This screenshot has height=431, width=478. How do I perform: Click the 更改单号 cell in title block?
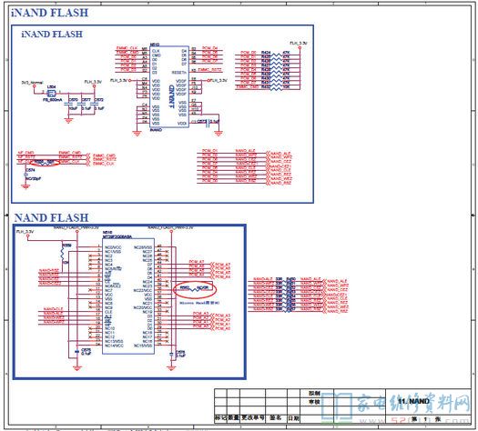click(252, 418)
